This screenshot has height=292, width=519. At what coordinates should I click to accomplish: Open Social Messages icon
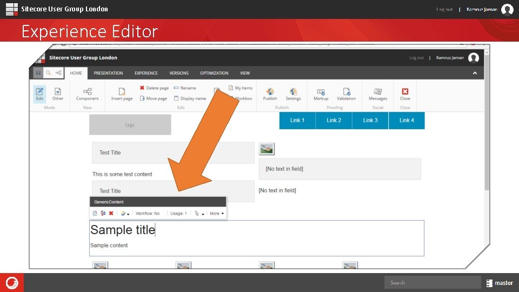[378, 94]
